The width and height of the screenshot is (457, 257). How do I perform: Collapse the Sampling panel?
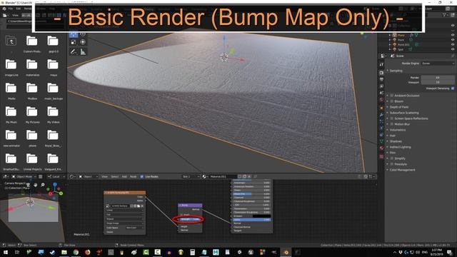396,71
